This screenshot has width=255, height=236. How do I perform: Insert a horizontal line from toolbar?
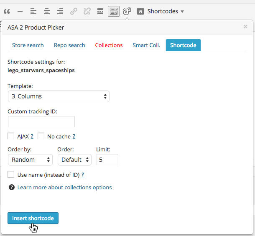tap(20, 11)
